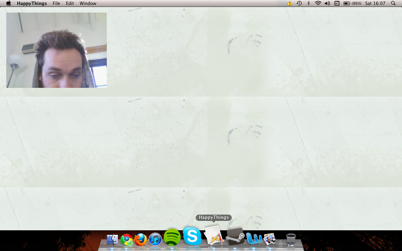Image resolution: width=402 pixels, height=251 pixels.
Task: Open Firefox browser in the dock
Action: coord(141,240)
